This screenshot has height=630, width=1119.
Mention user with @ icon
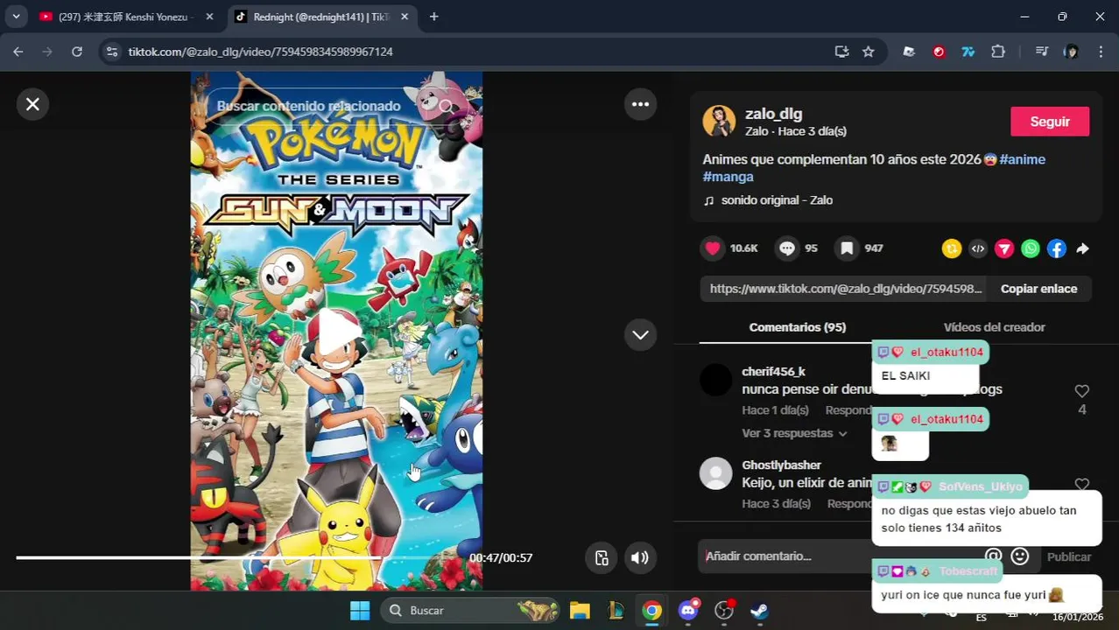[x=993, y=556]
